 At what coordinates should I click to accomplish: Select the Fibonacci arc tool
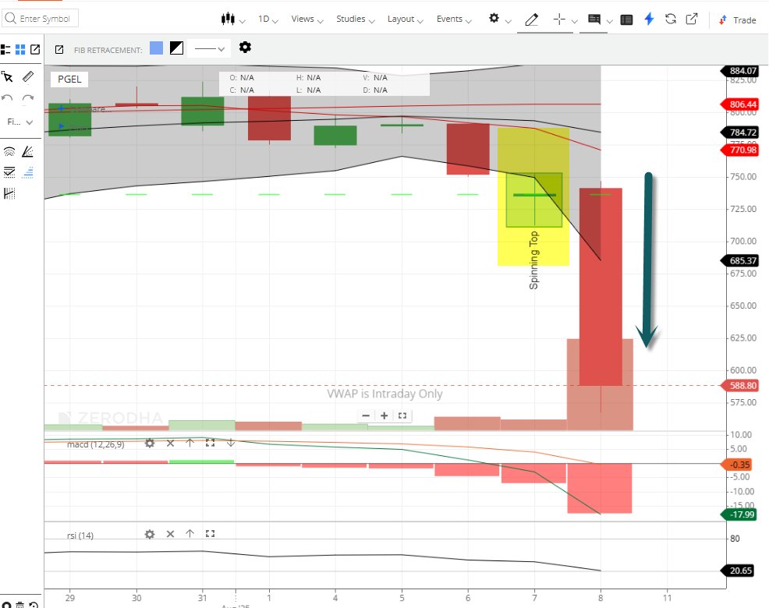tap(9, 151)
